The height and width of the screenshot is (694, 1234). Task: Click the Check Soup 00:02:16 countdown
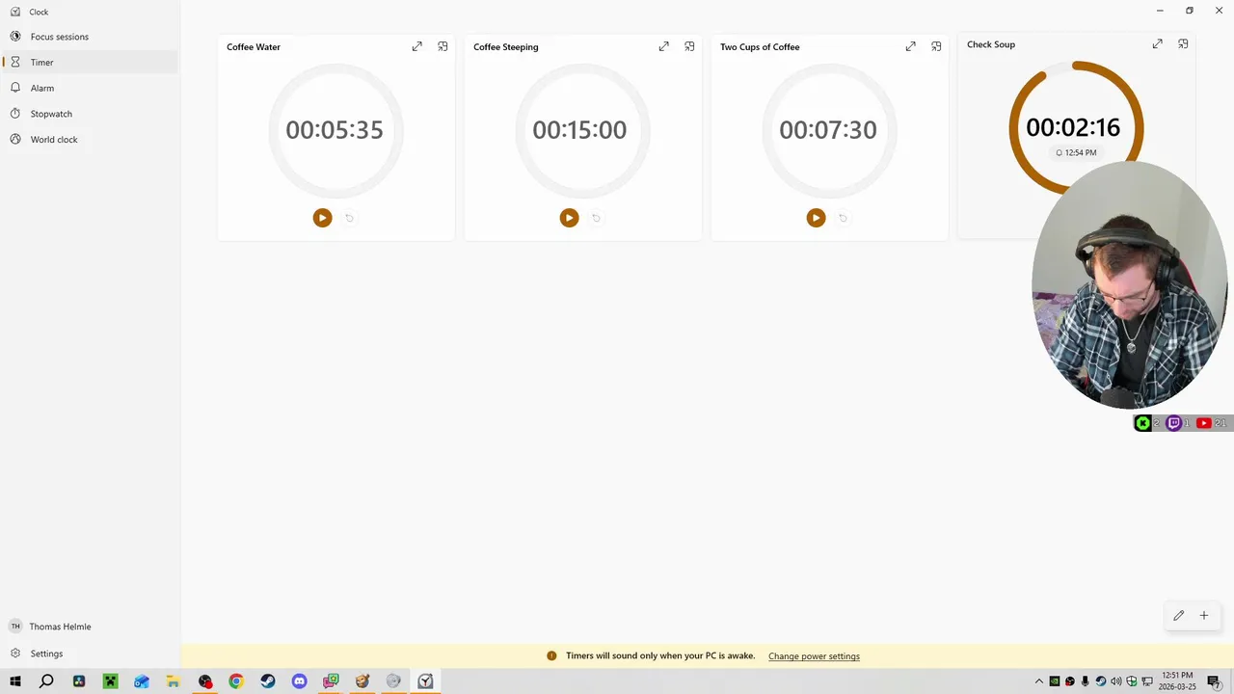1073,127
